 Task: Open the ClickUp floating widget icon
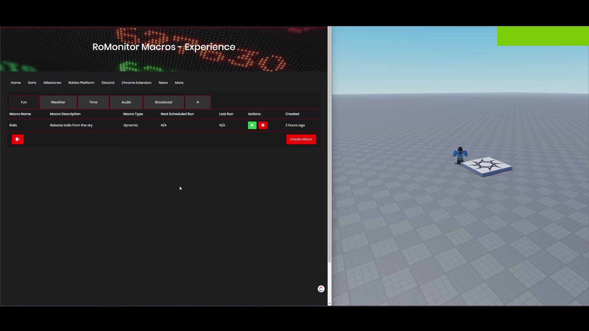point(321,289)
